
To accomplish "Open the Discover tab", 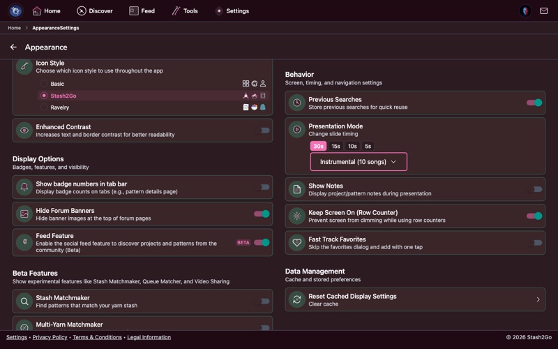I will click(95, 11).
